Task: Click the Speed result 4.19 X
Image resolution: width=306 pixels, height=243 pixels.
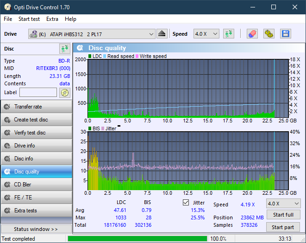Action: 248,205
